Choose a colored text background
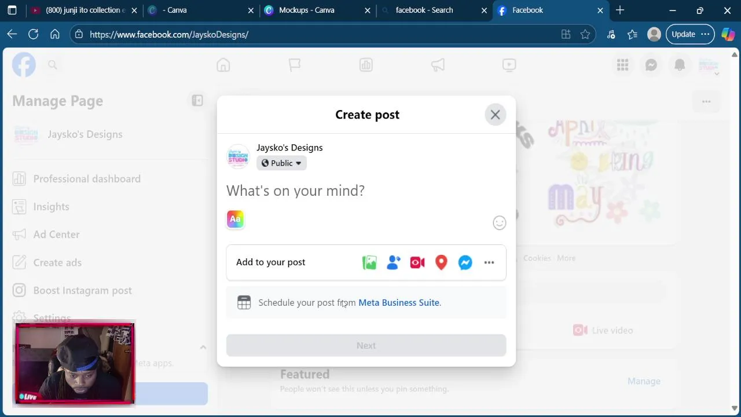 [x=235, y=219]
